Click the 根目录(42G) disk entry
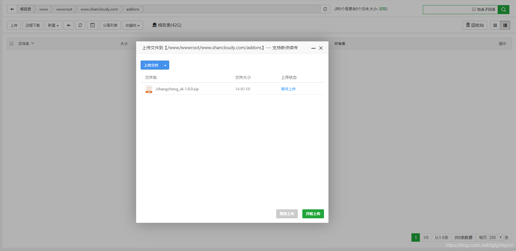Viewport: 516px width, 251px height. [167, 25]
